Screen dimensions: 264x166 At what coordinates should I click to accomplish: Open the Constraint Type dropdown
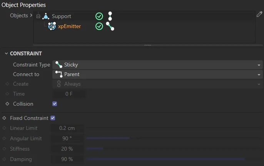click(157, 65)
